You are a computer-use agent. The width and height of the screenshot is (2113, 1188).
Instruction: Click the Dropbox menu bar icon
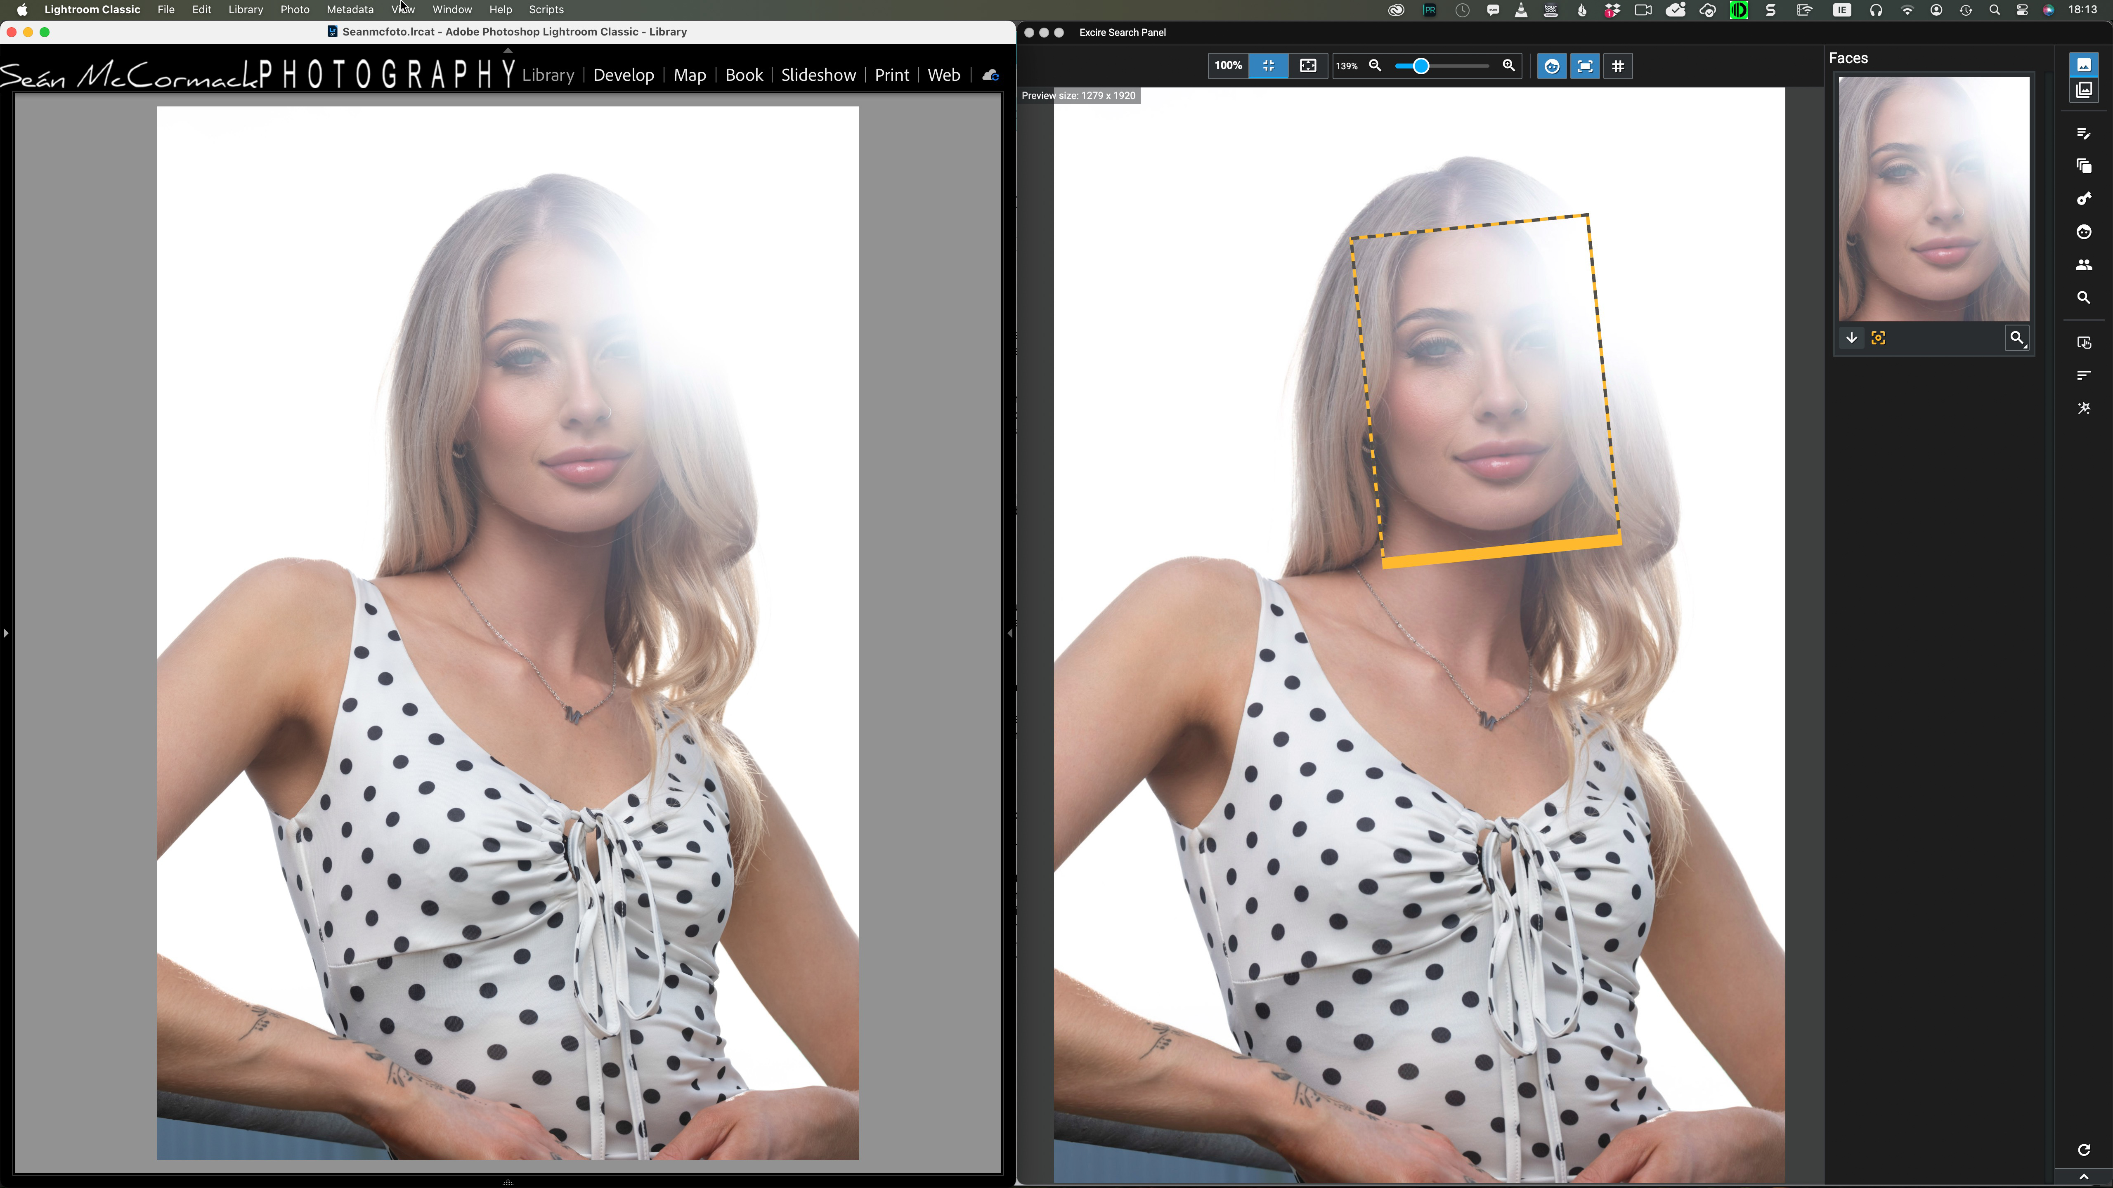tap(1612, 10)
